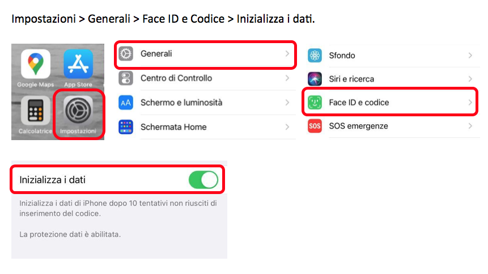Toggle the Inizializza i dati switch
The image size is (488, 274).
coord(203,180)
